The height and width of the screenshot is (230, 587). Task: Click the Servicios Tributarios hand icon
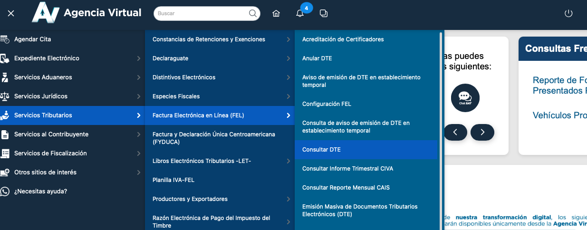click(5, 115)
